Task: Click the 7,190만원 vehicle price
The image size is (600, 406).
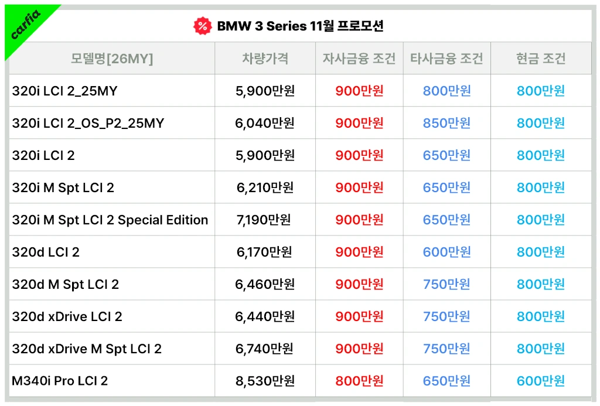Action: [265, 220]
